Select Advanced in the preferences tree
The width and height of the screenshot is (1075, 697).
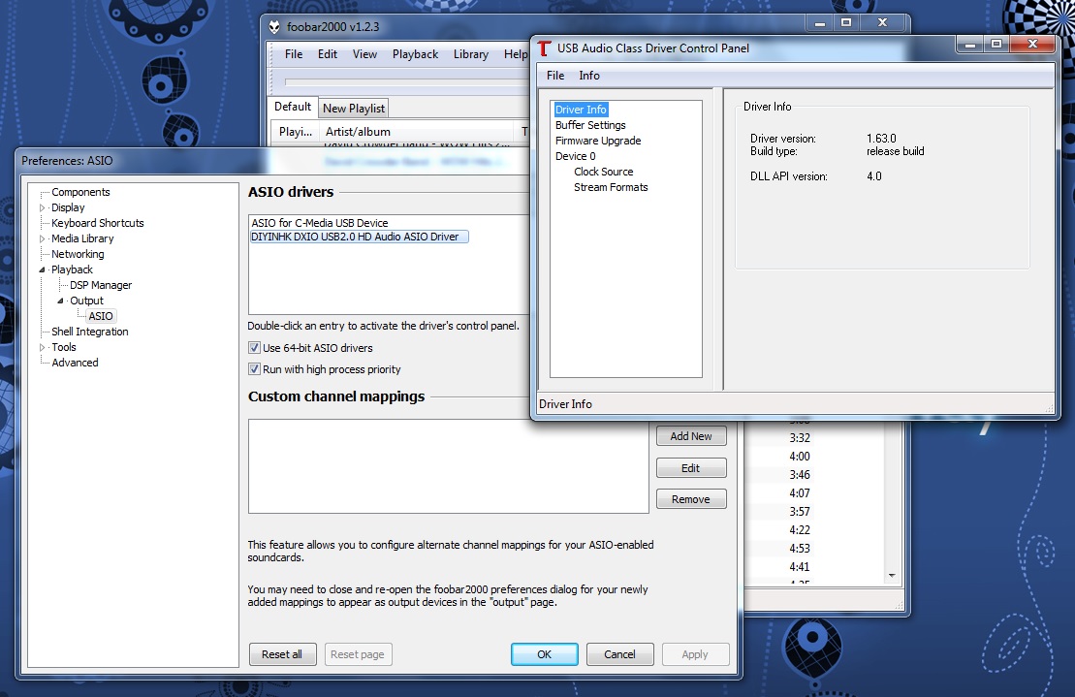point(75,363)
